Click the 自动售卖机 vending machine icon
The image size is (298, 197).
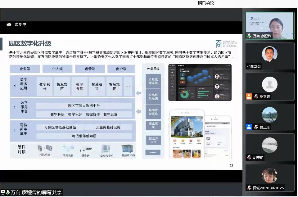(106, 148)
